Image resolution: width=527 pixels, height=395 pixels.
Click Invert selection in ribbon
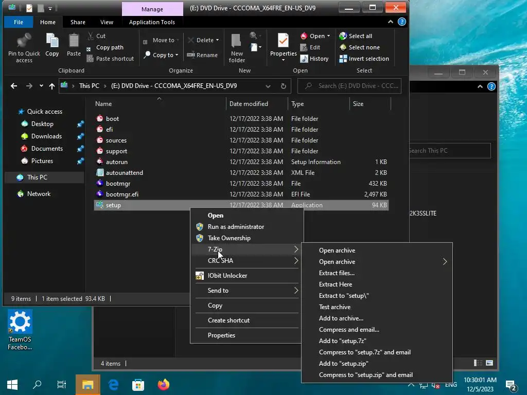click(x=364, y=59)
